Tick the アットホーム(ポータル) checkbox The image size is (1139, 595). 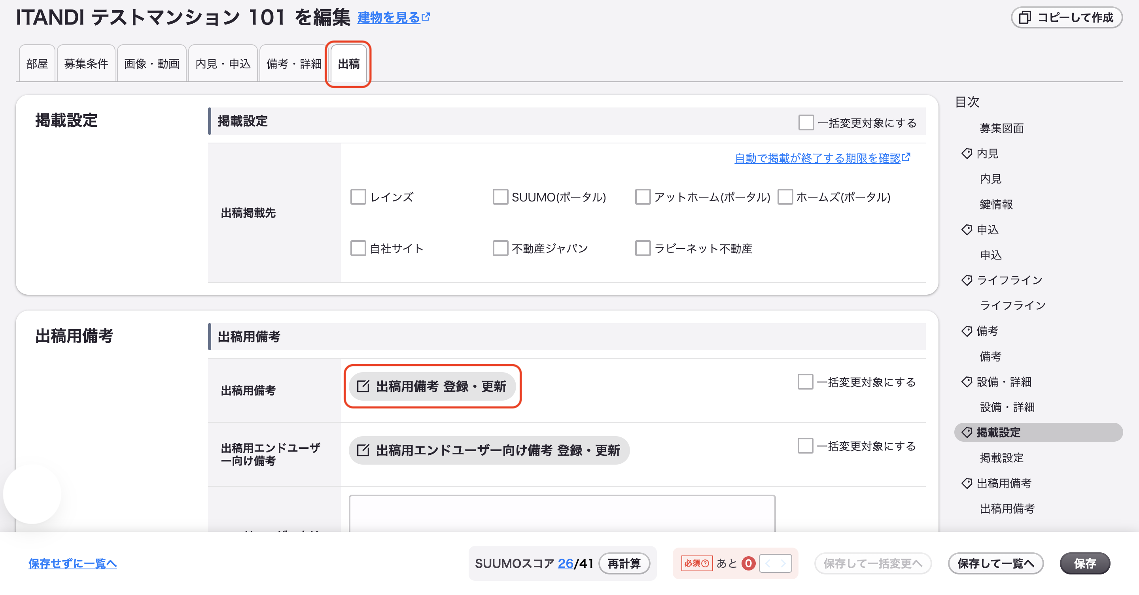pos(642,197)
